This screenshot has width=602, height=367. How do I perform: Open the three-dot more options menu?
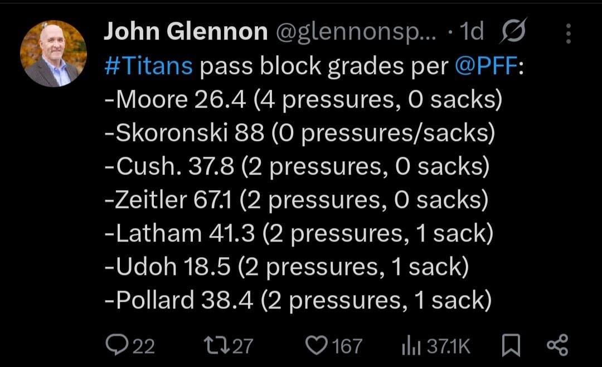pyautogui.click(x=568, y=34)
